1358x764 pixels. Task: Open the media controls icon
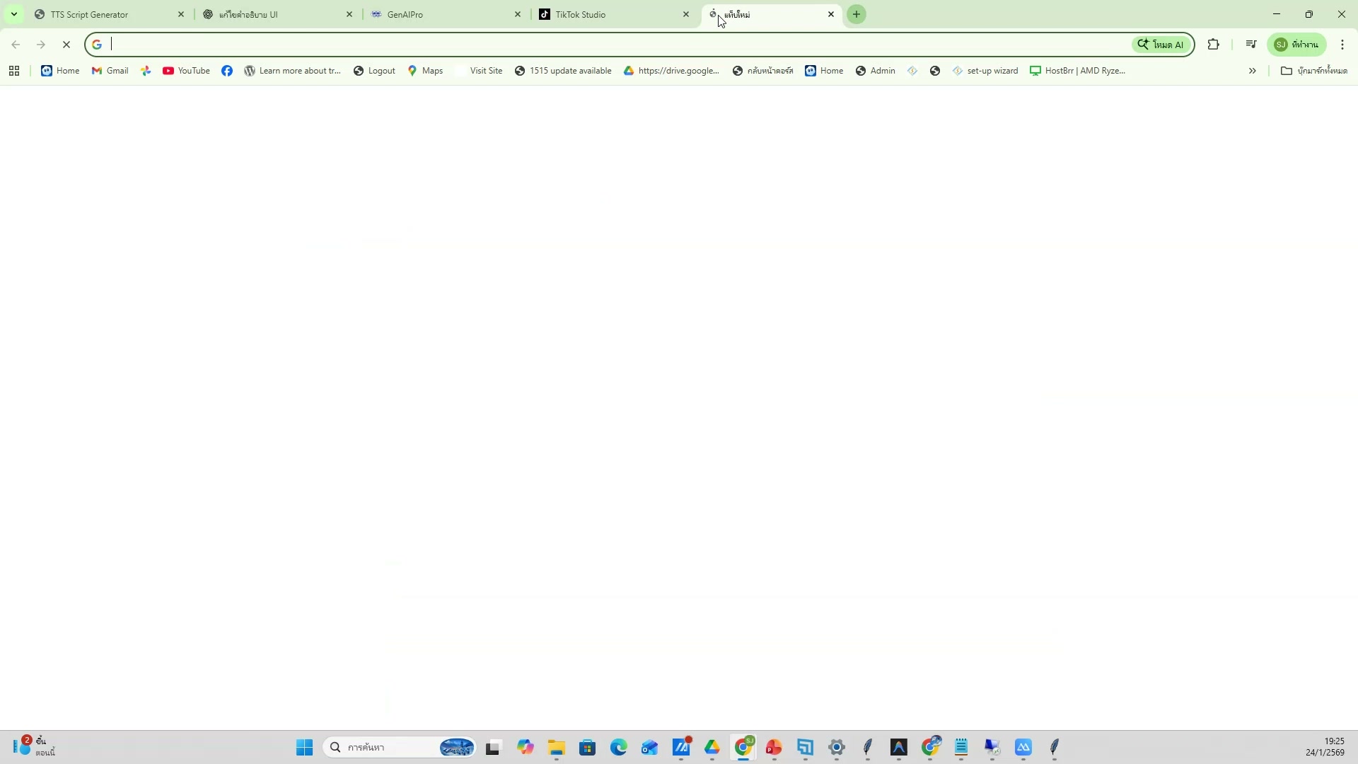tap(1251, 45)
